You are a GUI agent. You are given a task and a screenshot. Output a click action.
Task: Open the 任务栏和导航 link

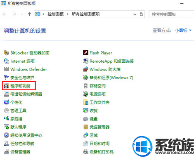pyautogui.click(x=22, y=144)
